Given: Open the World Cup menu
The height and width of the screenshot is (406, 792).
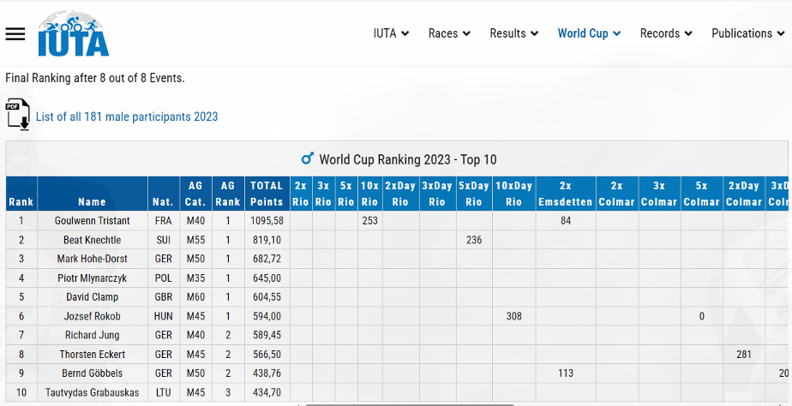Looking at the screenshot, I should point(589,33).
